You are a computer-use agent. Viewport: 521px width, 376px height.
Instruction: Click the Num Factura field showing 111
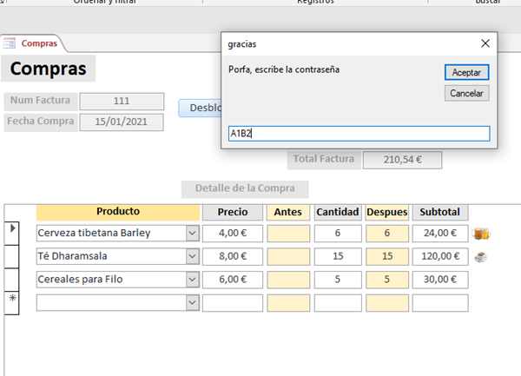click(122, 101)
